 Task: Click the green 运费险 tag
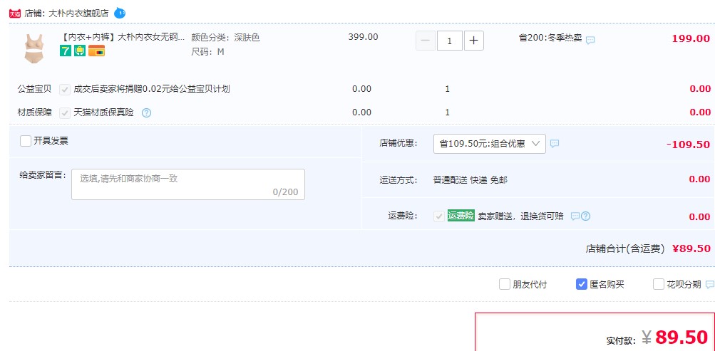(461, 215)
